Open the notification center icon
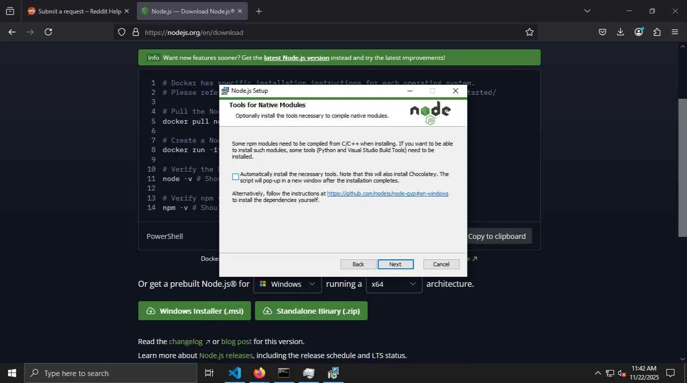 671,373
